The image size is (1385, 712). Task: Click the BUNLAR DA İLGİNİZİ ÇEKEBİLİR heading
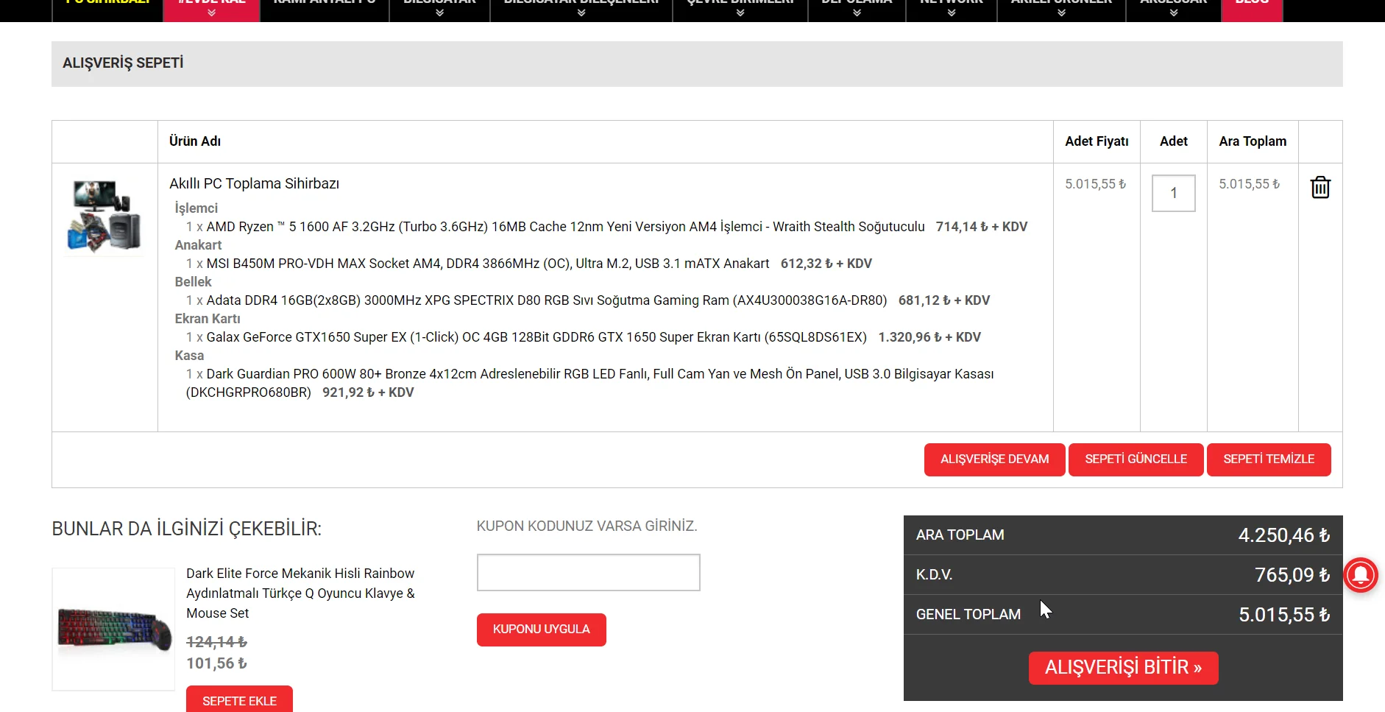point(186,529)
